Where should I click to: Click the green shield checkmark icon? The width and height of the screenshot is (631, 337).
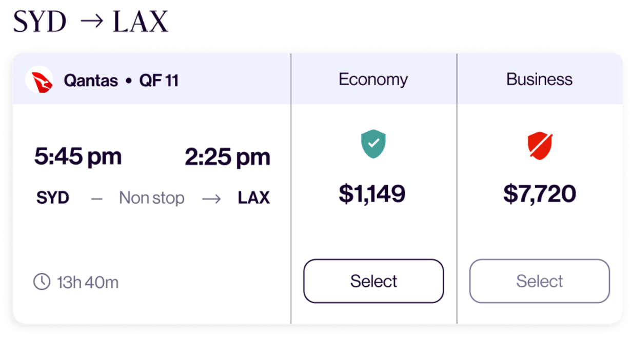[373, 144]
